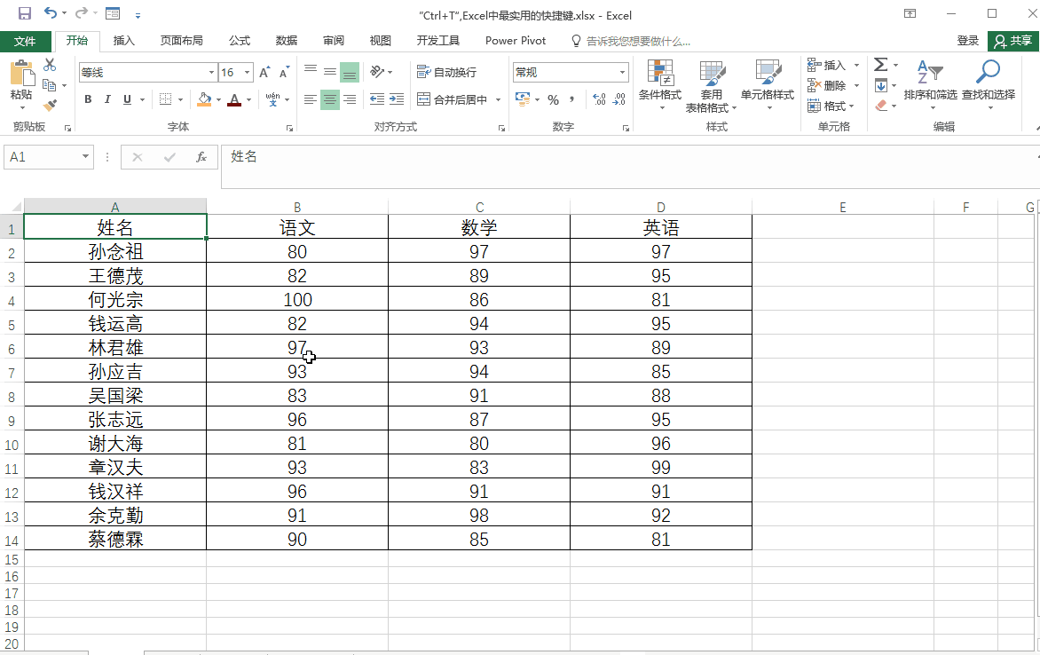Switch to the Power Pivot tab

click(516, 41)
